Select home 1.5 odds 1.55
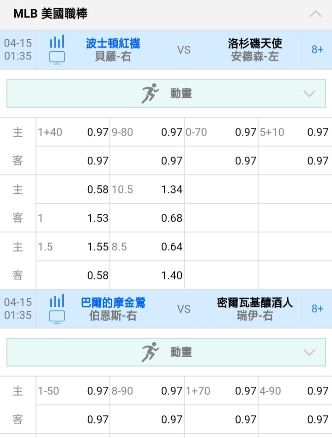Viewport: 332px width, 438px height. [73, 247]
